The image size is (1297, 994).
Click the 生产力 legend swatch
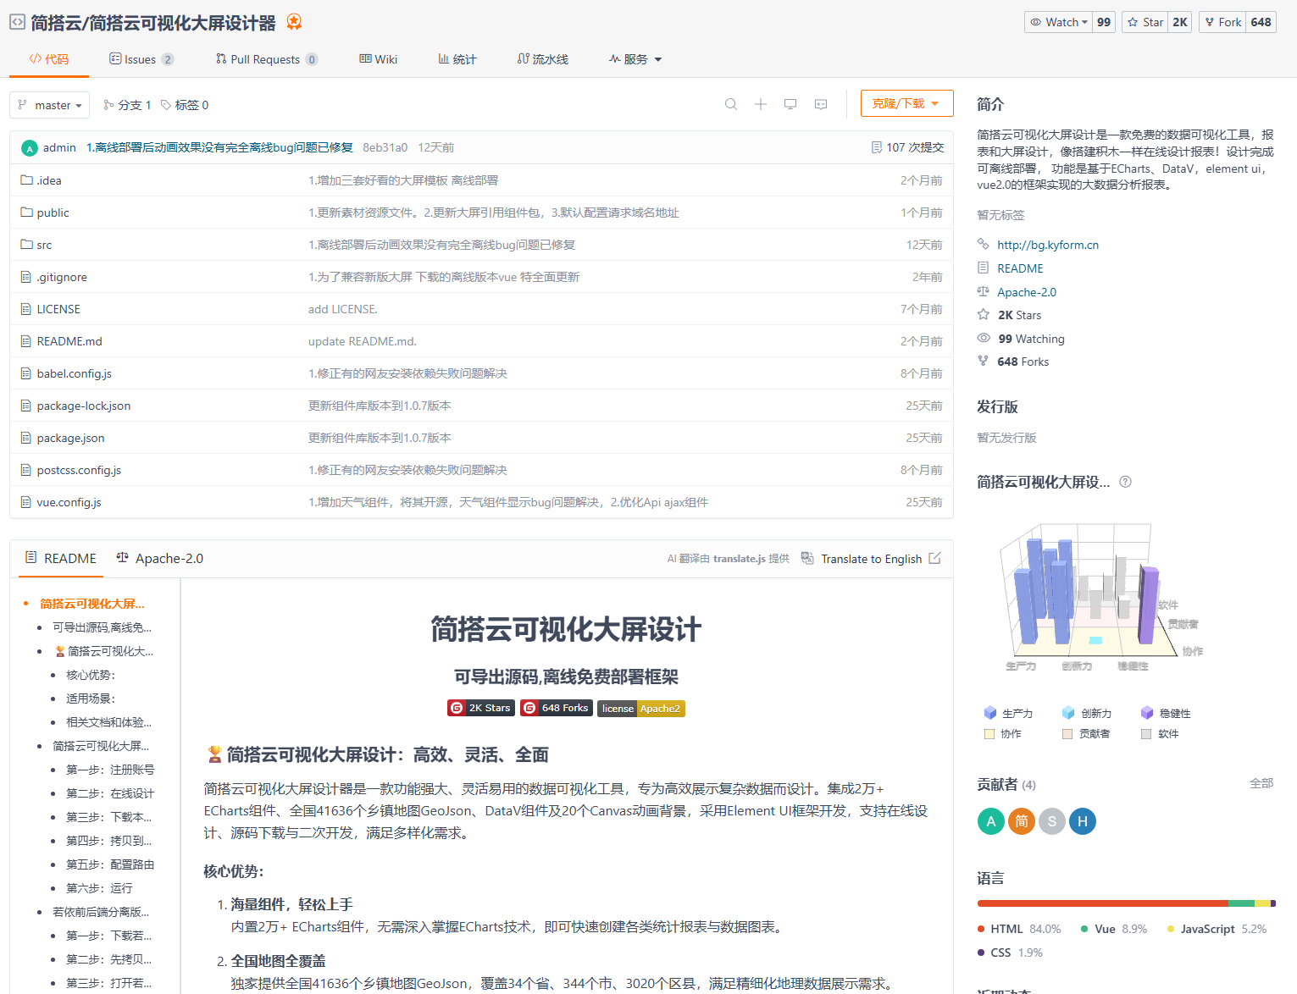point(989,713)
